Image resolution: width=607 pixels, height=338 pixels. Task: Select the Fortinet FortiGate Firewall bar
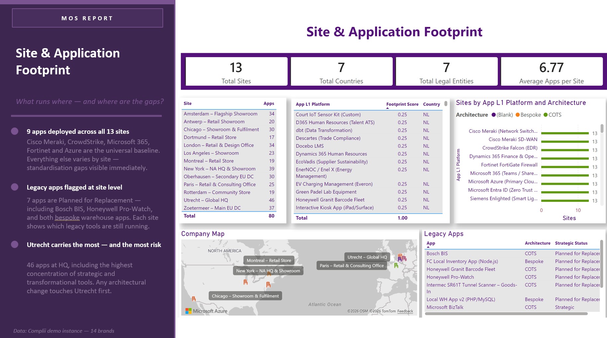pyautogui.click(x=565, y=167)
